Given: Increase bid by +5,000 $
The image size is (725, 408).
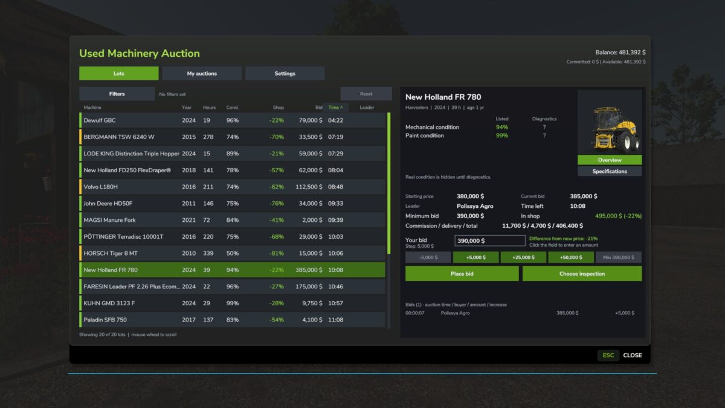Looking at the screenshot, I should [476, 257].
